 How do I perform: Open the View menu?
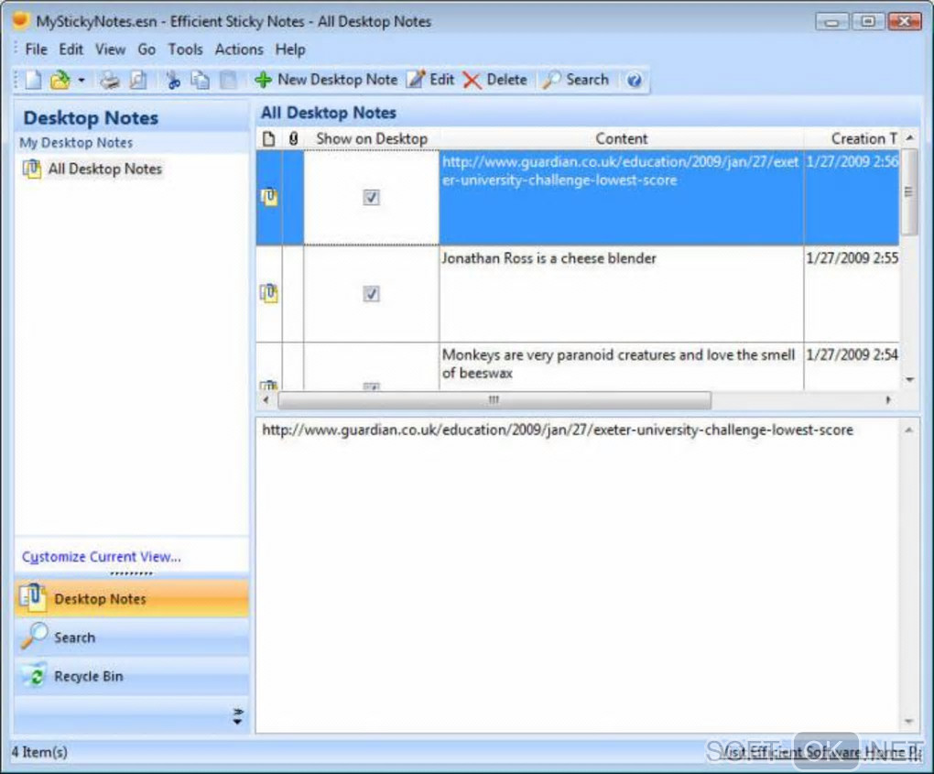[110, 49]
